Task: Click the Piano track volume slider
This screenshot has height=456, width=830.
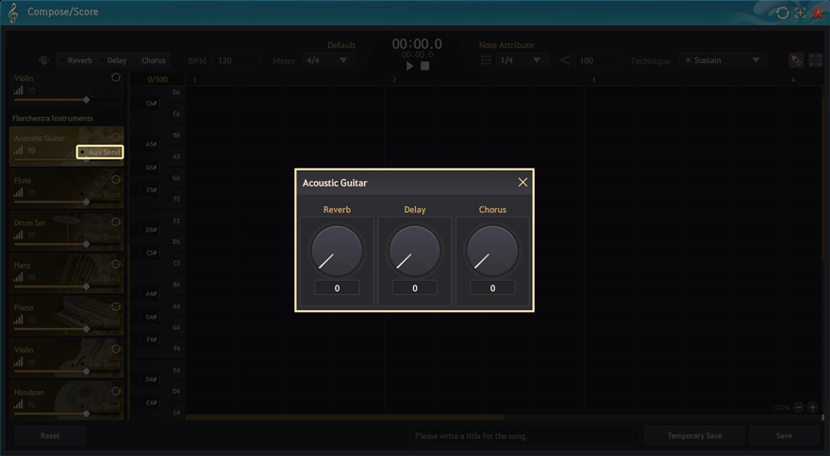Action: coord(67,329)
